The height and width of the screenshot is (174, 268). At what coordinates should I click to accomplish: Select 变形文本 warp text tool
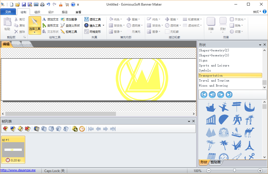click(x=50, y=25)
